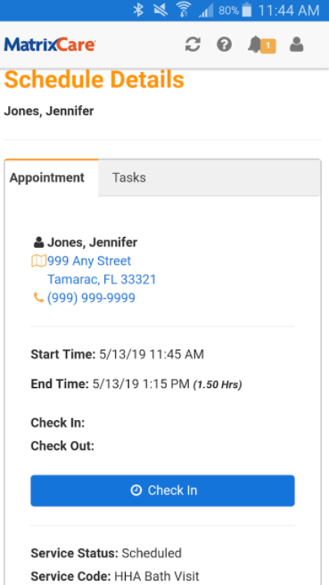Click the MatrixCare logo
Image resolution: width=329 pixels, height=585 pixels.
pyautogui.click(x=50, y=45)
